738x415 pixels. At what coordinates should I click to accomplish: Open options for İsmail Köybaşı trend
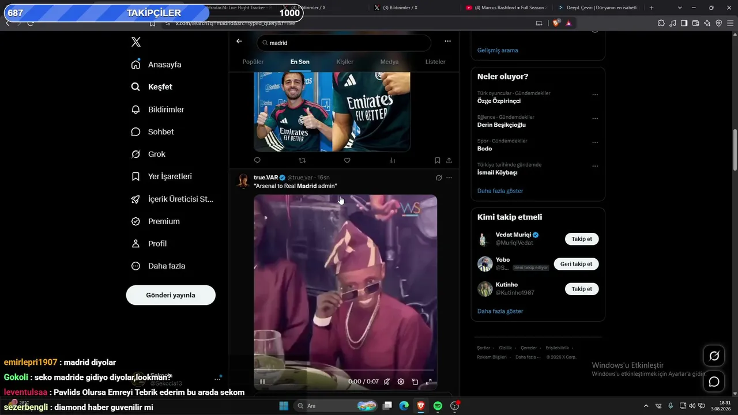point(595,166)
